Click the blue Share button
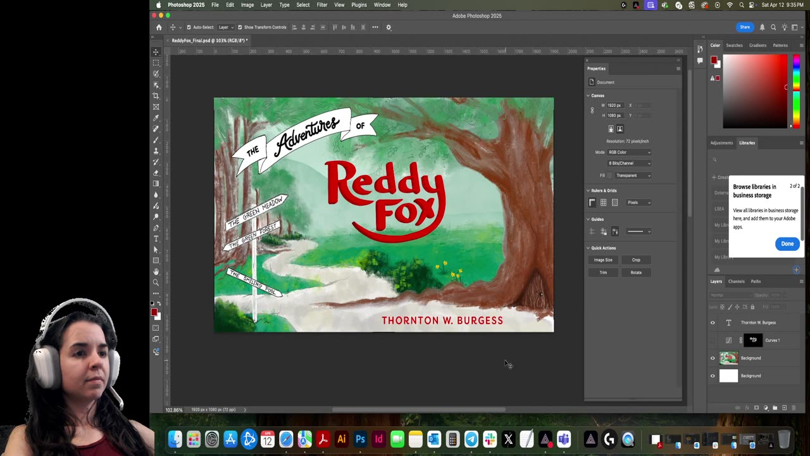The width and height of the screenshot is (810, 456). pyautogui.click(x=745, y=27)
